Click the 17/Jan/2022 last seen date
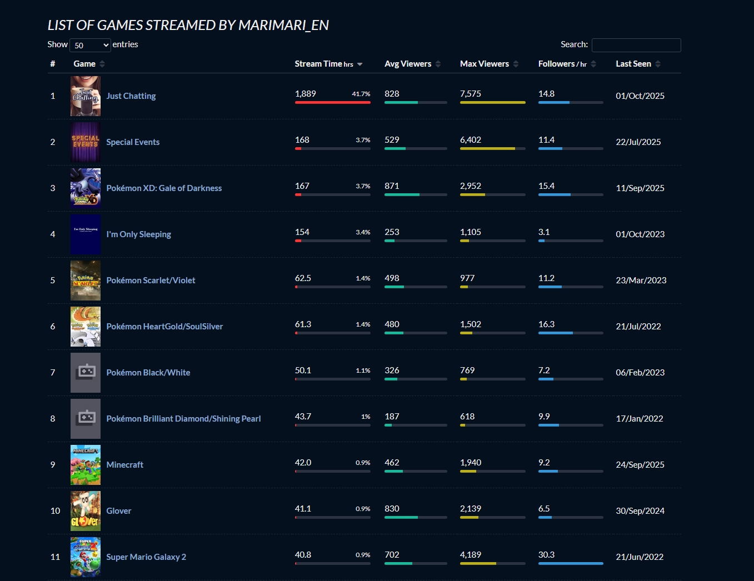The image size is (754, 581). [640, 419]
